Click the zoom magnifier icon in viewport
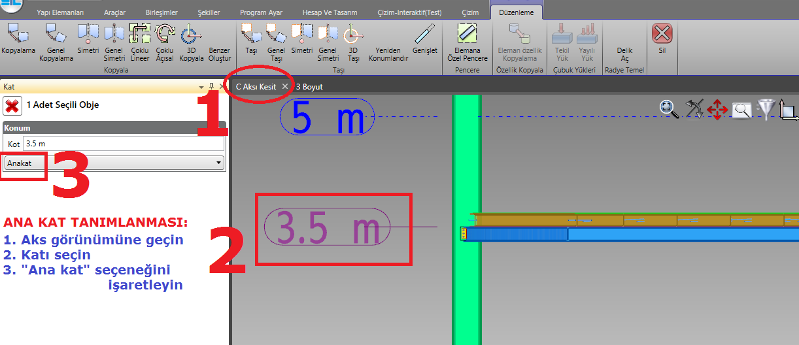Image resolution: width=799 pixels, height=345 pixels. tap(669, 109)
